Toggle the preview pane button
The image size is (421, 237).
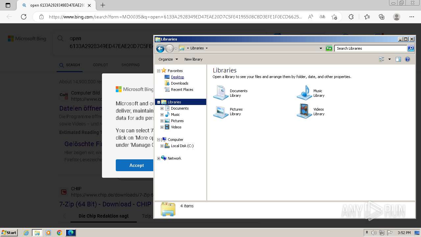[x=398, y=59]
